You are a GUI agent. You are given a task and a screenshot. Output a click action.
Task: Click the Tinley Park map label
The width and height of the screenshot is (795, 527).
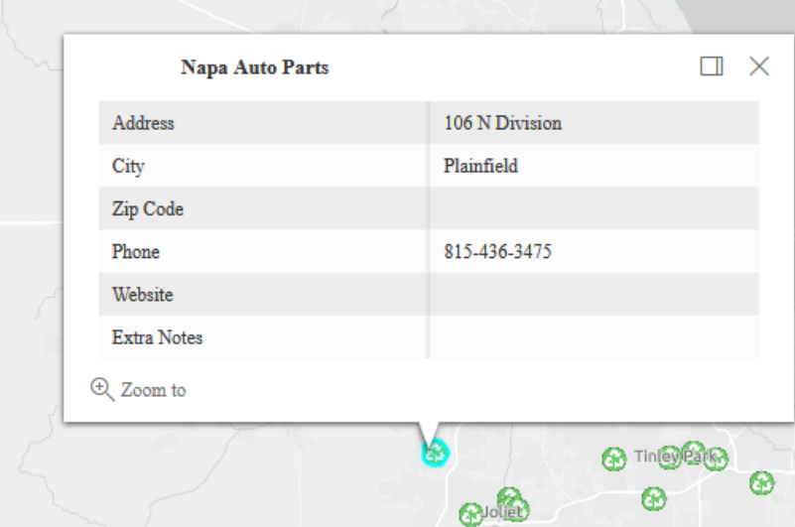point(675,457)
